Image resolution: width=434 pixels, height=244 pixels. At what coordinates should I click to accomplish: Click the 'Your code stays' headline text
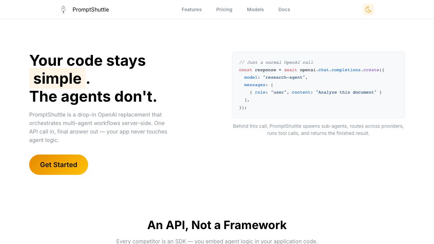coord(87,61)
